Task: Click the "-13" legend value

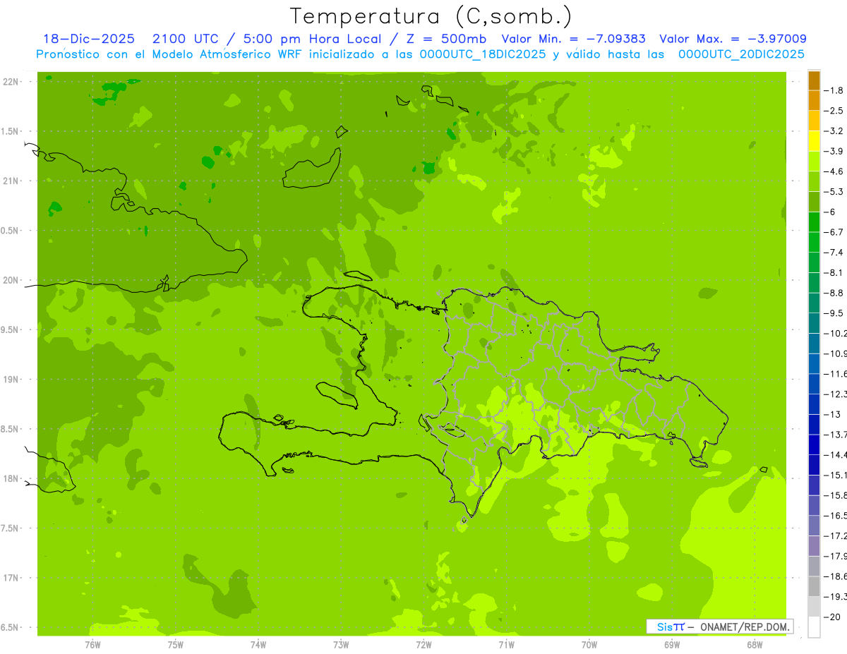Action: (x=831, y=414)
